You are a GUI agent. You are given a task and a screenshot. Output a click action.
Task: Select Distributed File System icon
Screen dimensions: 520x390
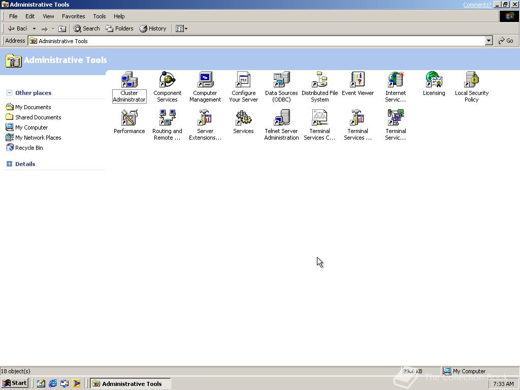point(320,87)
